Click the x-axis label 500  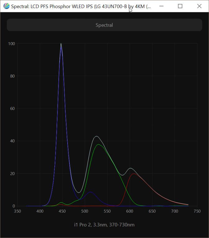(x=85, y=211)
